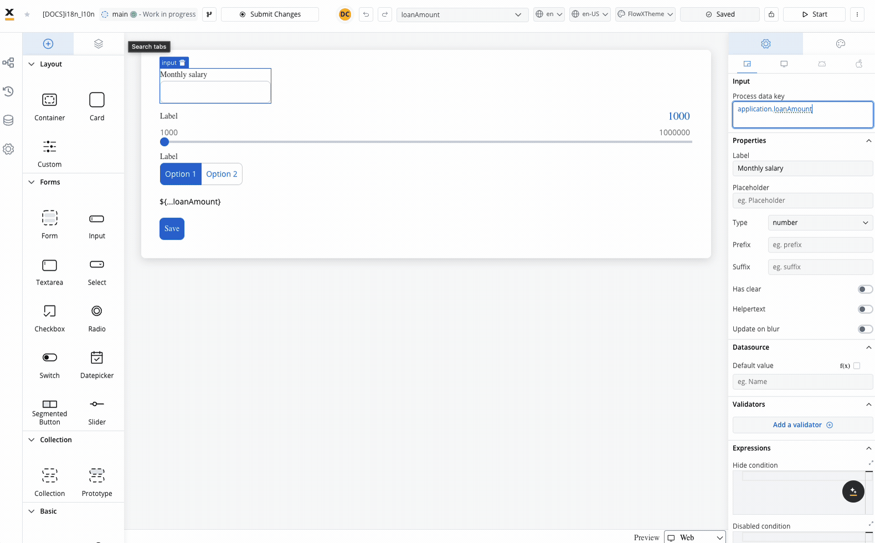875x543 pixels.
Task: Open the Type number dropdown
Action: click(x=820, y=223)
